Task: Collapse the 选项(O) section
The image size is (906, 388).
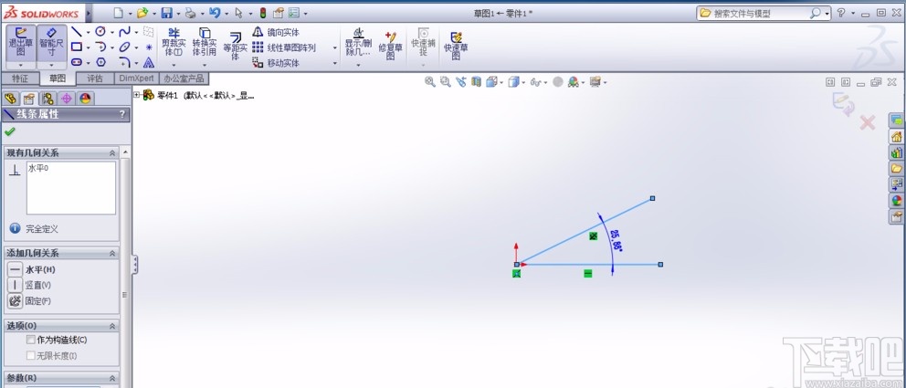Action: (112, 326)
